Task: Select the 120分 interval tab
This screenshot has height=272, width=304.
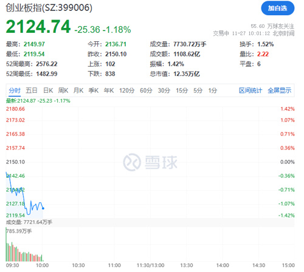Action: click(x=126, y=90)
